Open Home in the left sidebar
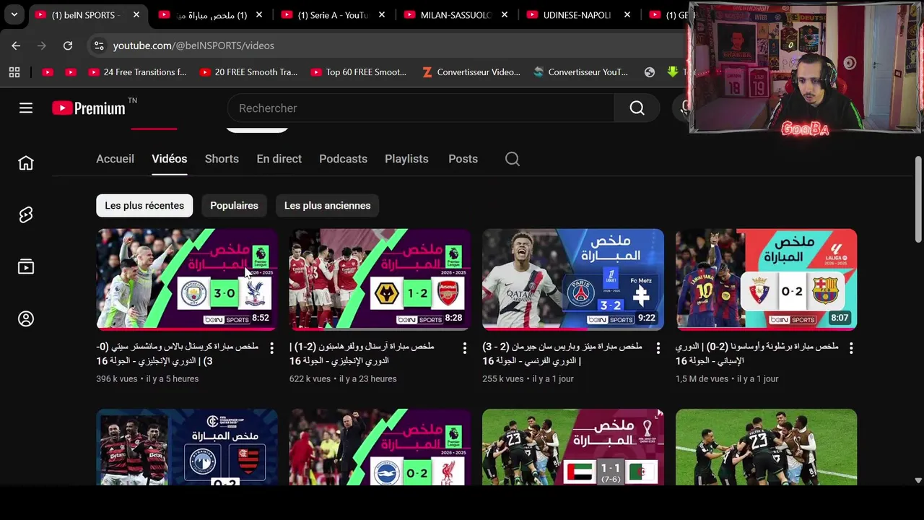 pyautogui.click(x=26, y=163)
